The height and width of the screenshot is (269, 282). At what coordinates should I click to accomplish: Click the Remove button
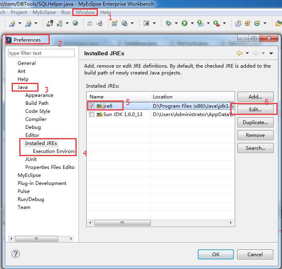coord(256,135)
